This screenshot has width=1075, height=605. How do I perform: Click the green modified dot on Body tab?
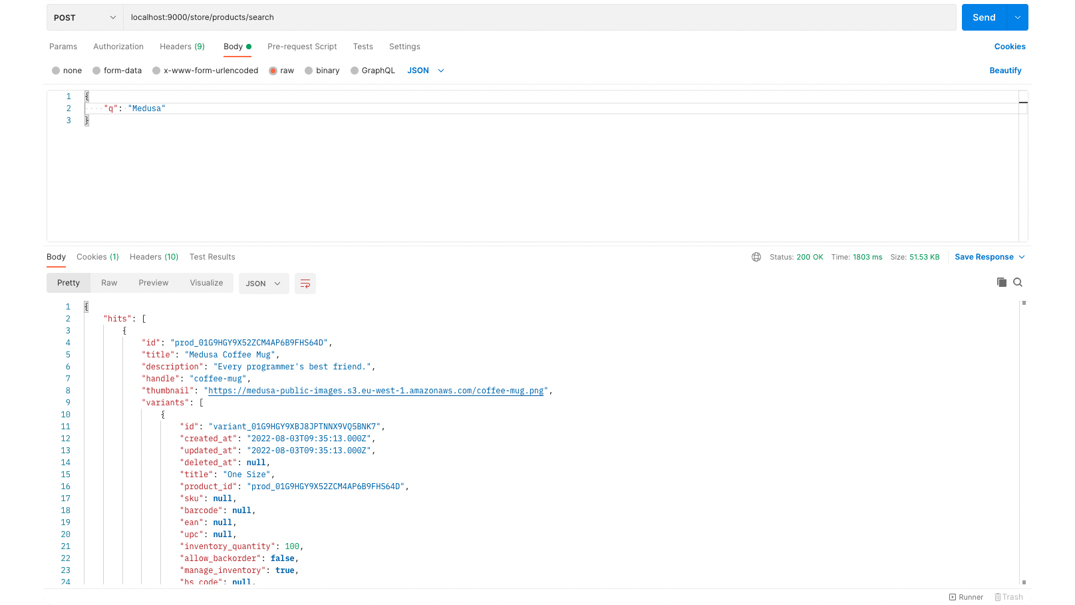250,47
